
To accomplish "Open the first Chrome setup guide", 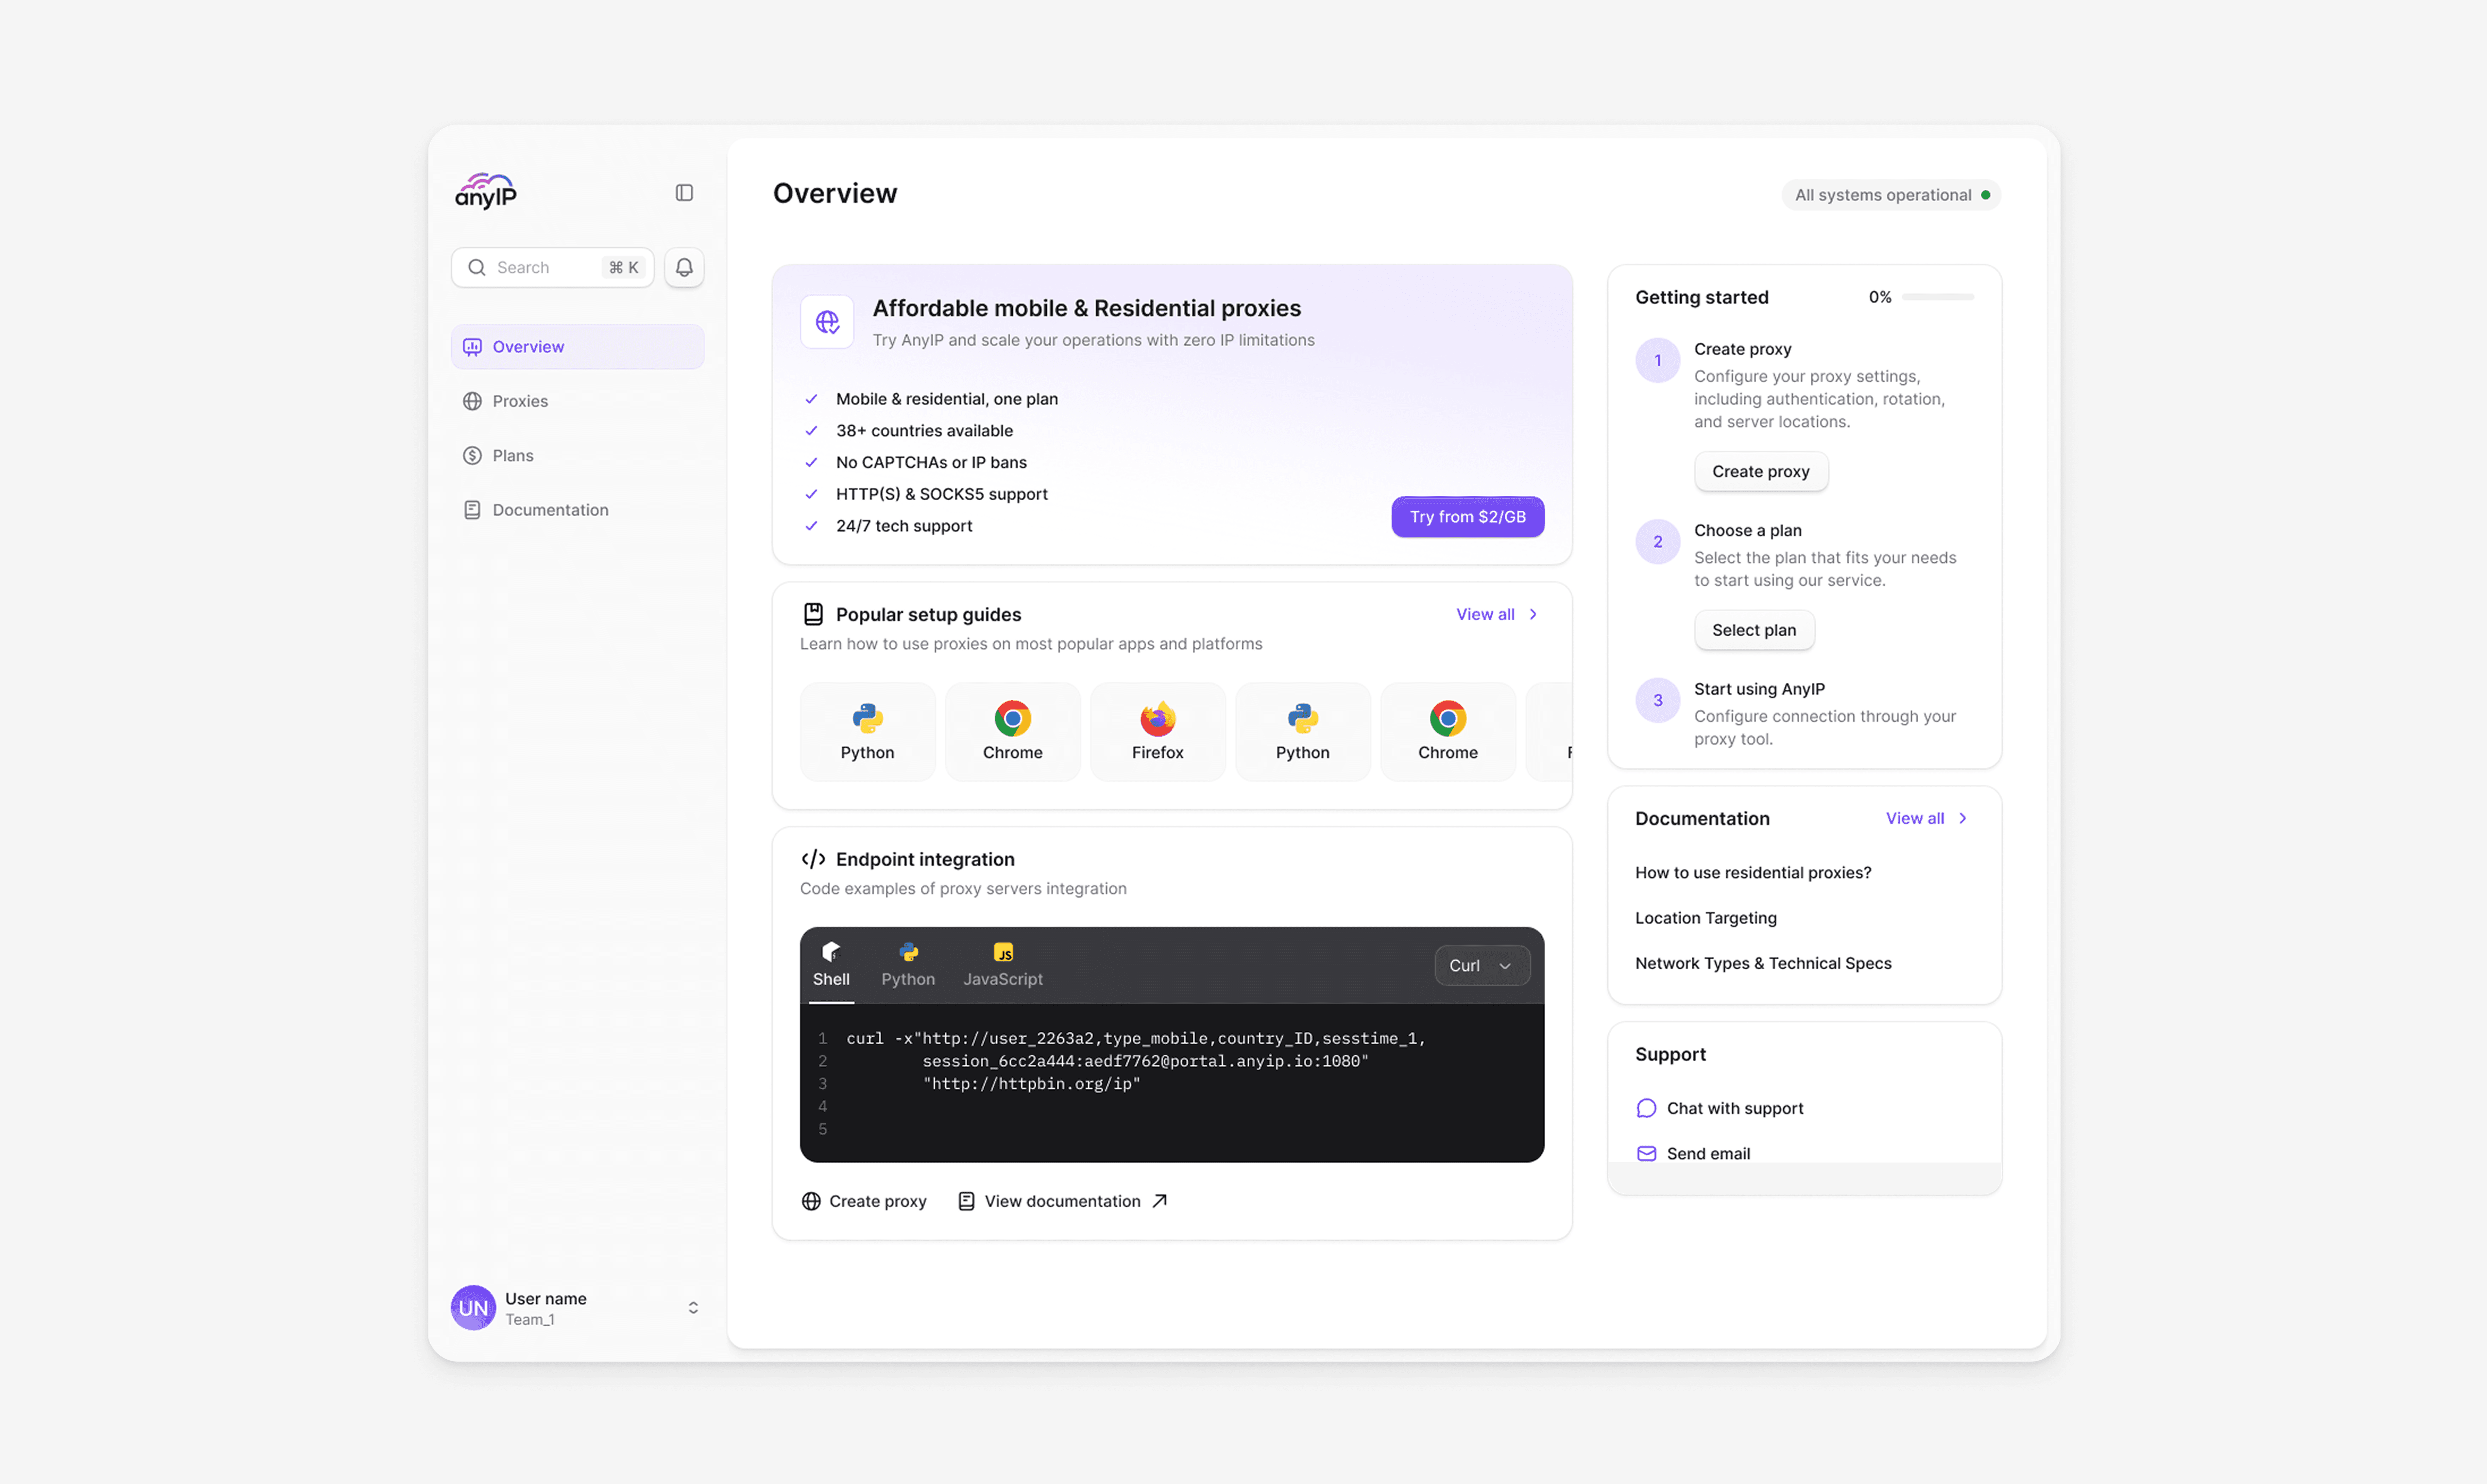I will click(1012, 731).
